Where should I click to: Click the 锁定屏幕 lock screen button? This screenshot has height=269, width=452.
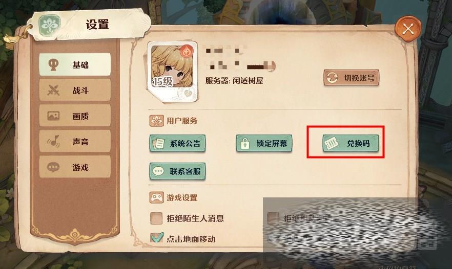[x=264, y=143]
